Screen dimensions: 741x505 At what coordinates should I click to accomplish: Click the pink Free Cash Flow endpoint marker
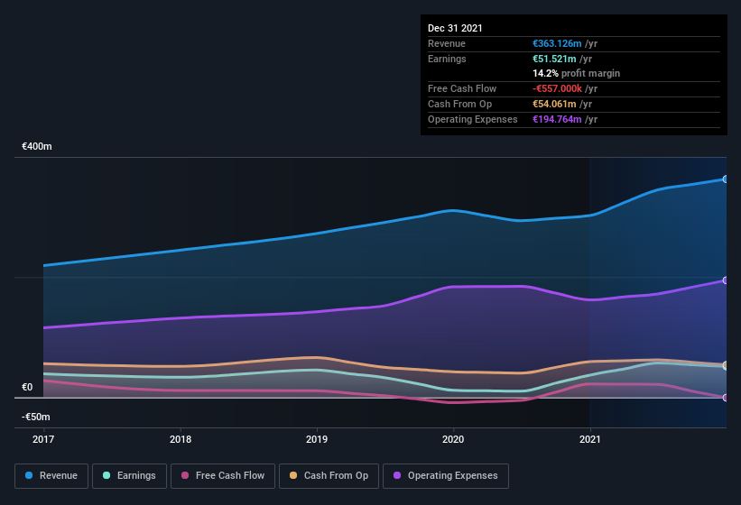[x=726, y=398]
